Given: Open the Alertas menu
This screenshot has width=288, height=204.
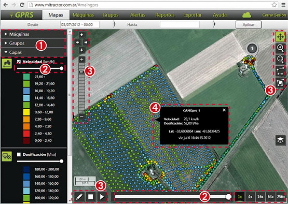Looking at the screenshot, I should coord(138,15).
